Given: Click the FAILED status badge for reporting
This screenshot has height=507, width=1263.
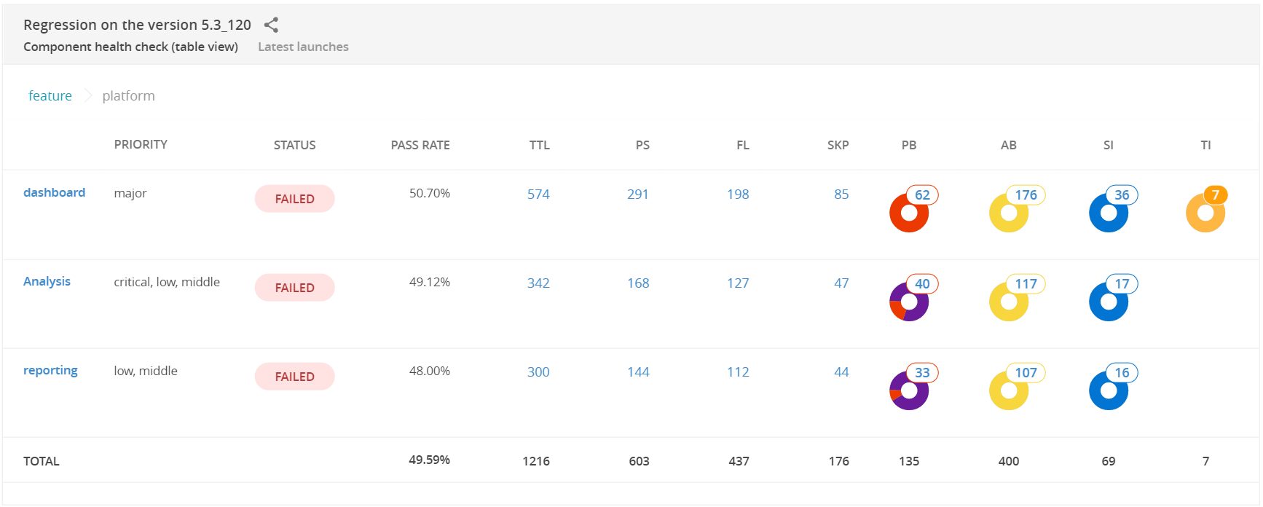Looking at the screenshot, I should pos(294,376).
